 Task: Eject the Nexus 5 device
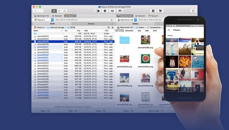(112, 20)
